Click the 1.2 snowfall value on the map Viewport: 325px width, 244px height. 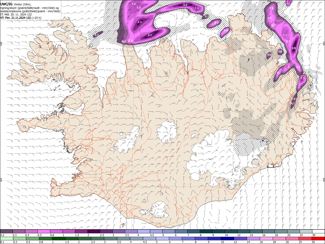[x=287, y=67]
